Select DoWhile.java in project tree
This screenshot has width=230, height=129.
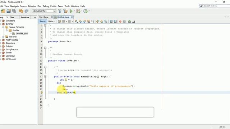22,33
